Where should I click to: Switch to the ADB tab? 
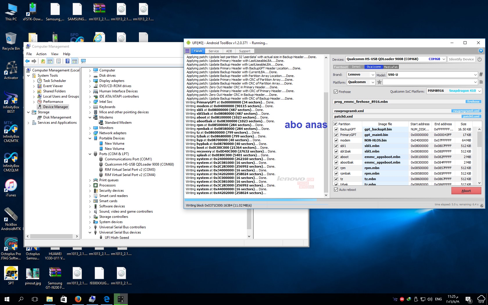click(229, 51)
